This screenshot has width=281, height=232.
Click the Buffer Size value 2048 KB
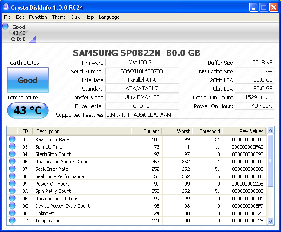255,63
